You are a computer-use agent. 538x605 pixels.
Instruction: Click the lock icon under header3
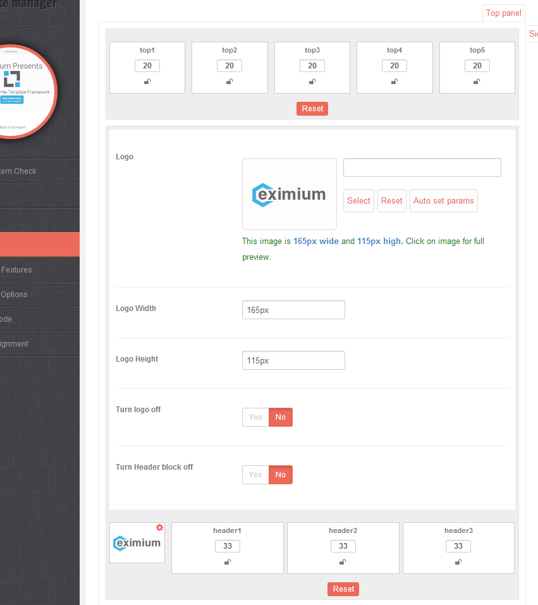[458, 562]
